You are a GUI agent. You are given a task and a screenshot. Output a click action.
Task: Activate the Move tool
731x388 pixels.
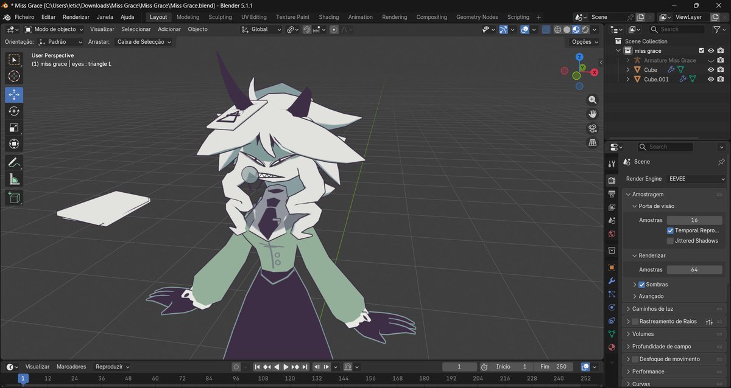click(14, 95)
